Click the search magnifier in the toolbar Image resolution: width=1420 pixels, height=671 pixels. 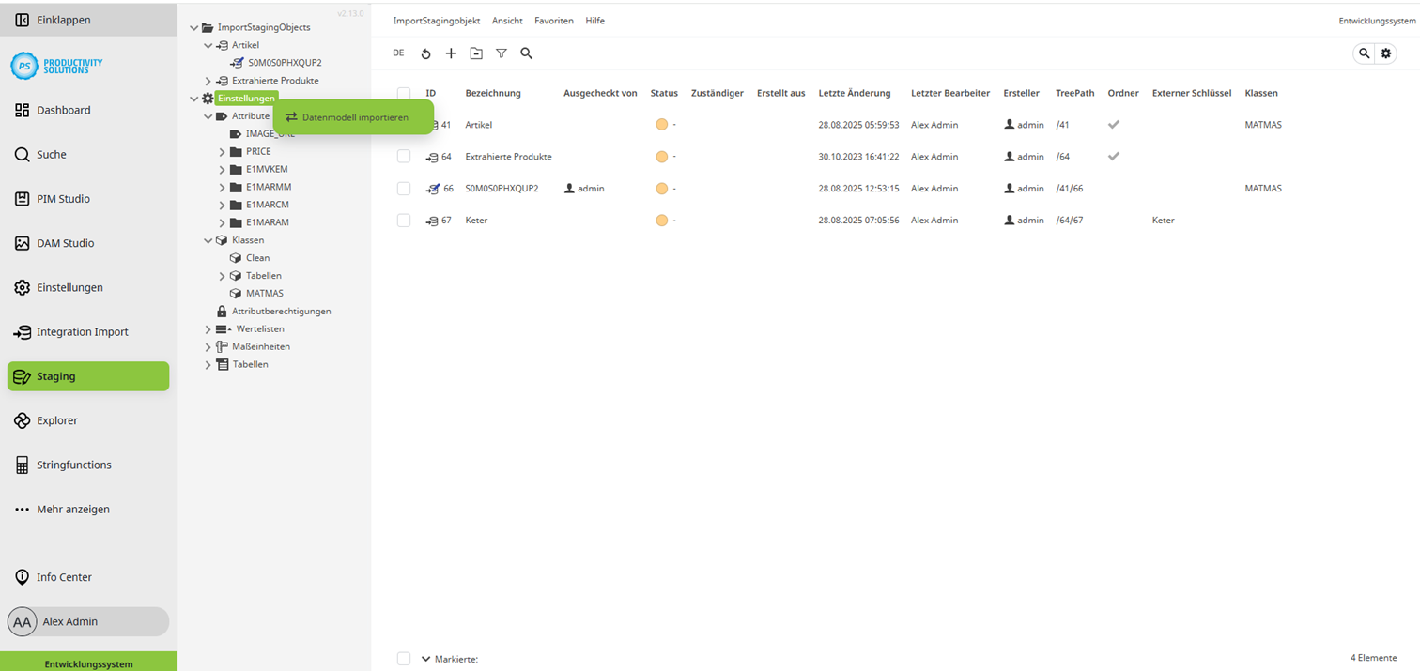[x=527, y=53]
